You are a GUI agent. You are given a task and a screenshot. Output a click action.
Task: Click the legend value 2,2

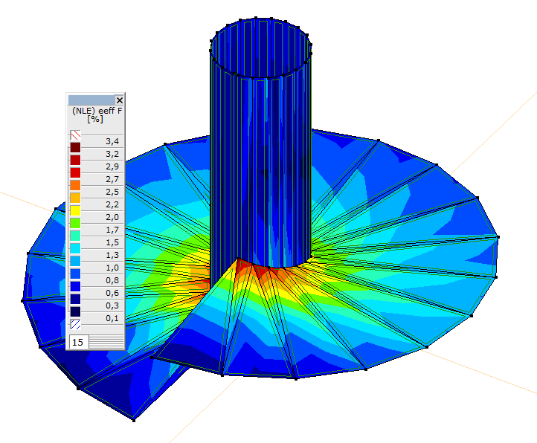112,204
